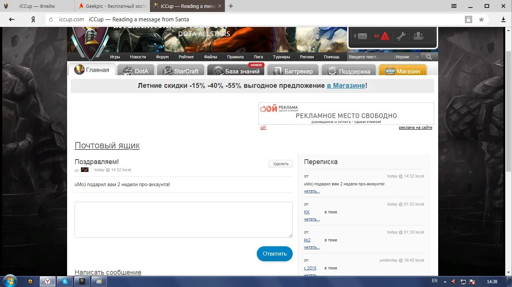Open the friends/users icon in header

tap(418, 36)
